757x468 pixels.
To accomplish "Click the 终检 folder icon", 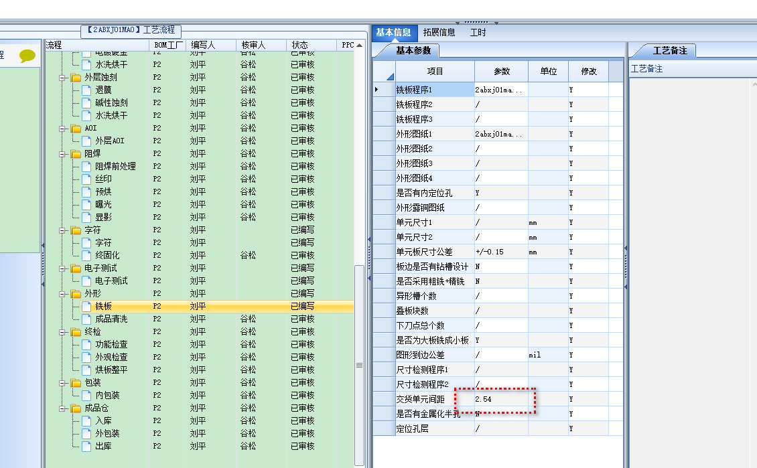I will click(x=76, y=332).
